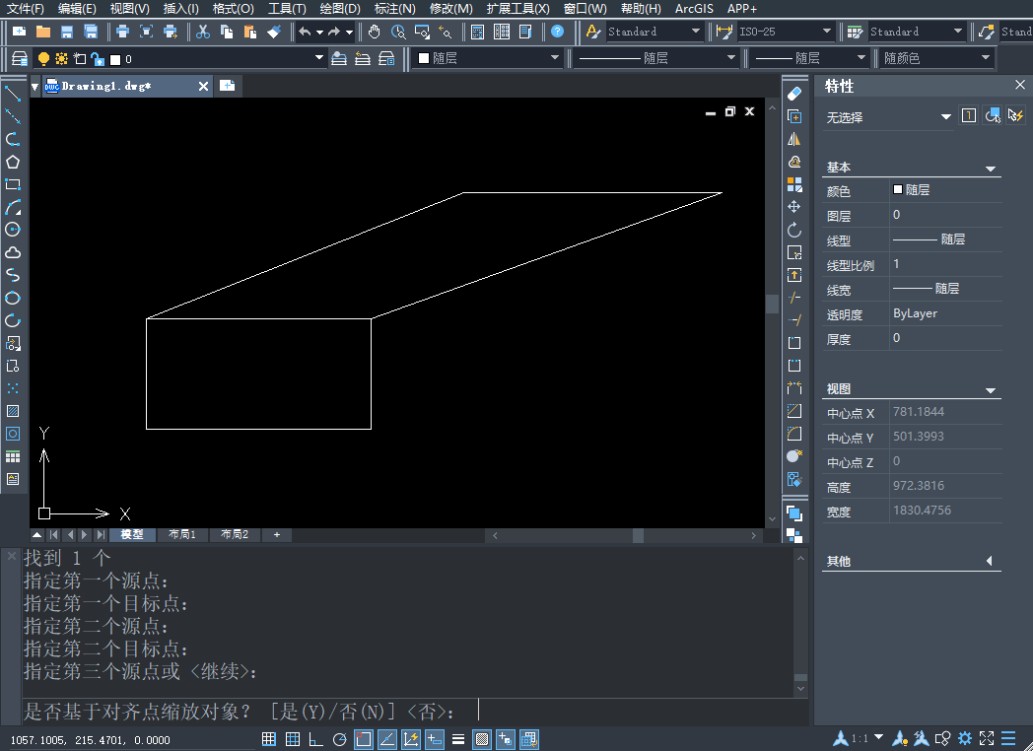Click the Match Properties brush icon
1033x751 pixels.
point(274,32)
